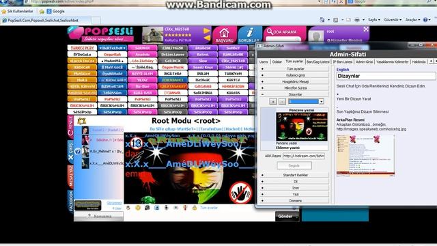Click the eye icon in chat toolbar

click(x=175, y=208)
